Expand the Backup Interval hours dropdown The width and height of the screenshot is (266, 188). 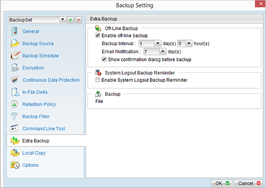click(189, 44)
